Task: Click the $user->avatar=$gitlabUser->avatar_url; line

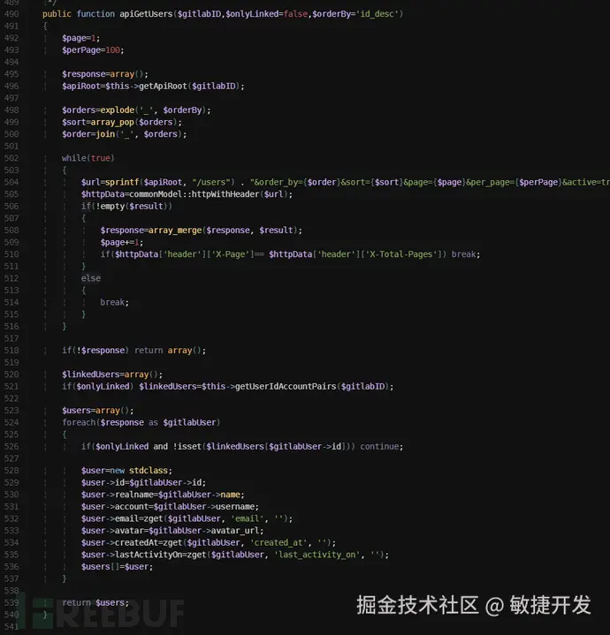Action: pos(172,531)
